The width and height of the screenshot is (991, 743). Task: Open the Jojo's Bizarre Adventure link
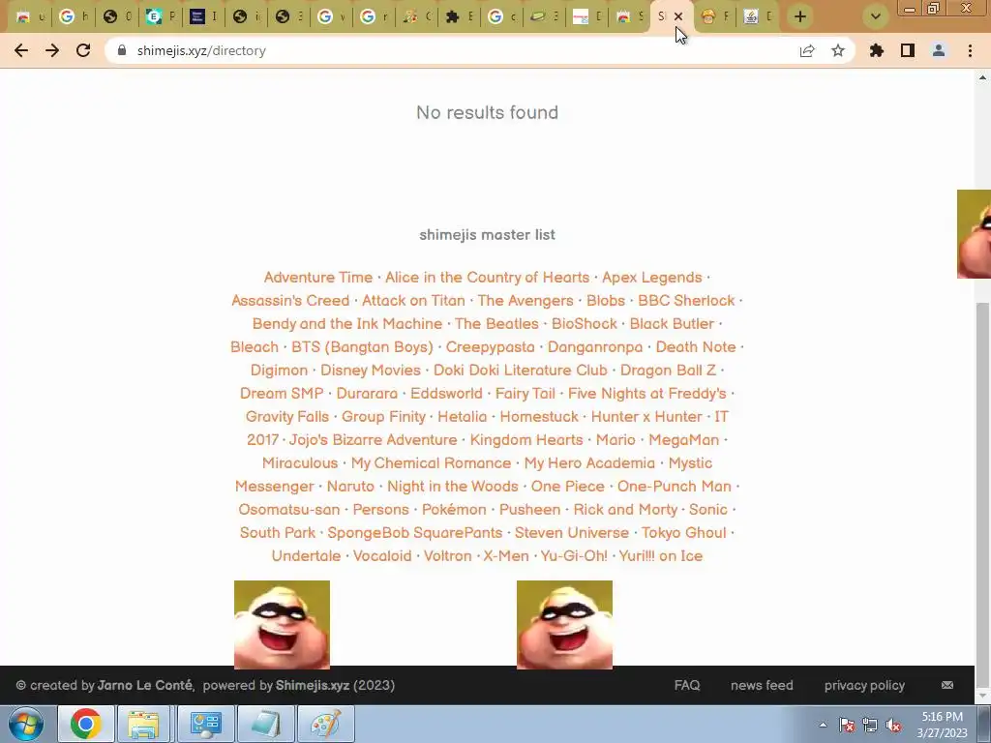(373, 440)
